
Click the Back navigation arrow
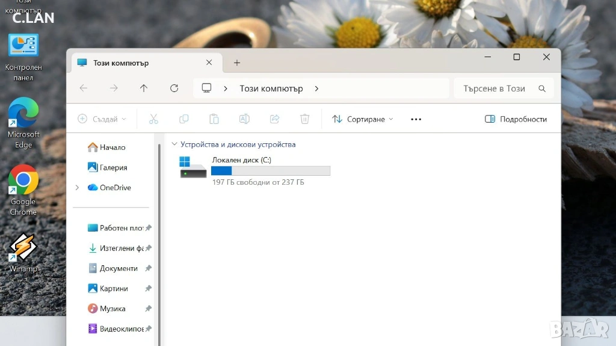click(x=84, y=88)
